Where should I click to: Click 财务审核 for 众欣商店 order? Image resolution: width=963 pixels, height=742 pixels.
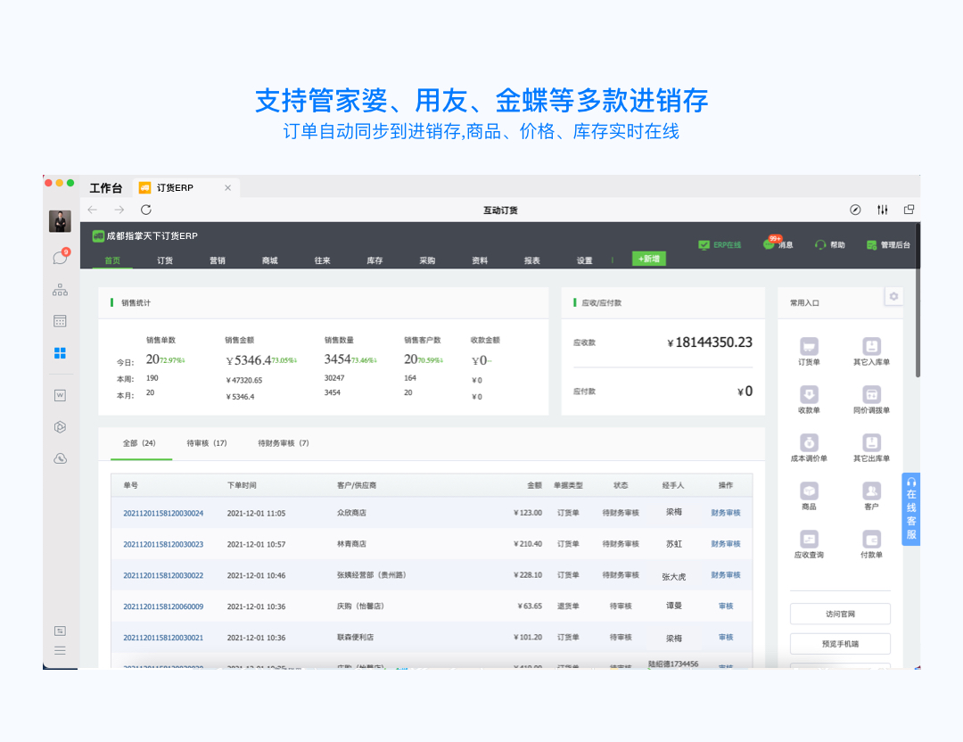(725, 513)
